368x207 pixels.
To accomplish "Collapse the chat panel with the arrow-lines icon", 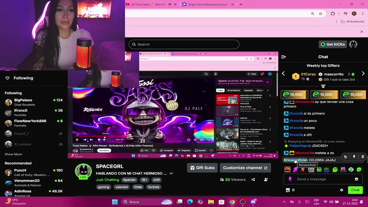I will [283, 57].
